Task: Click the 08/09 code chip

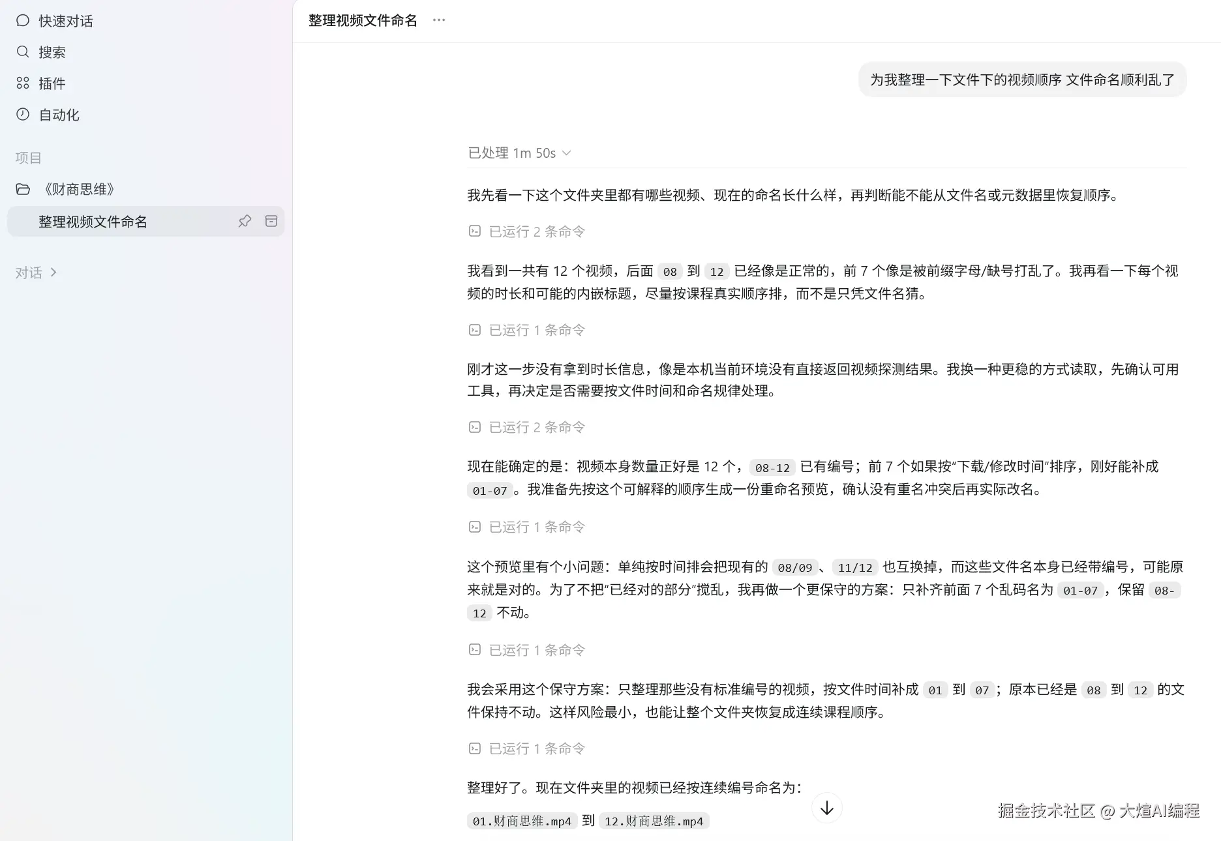Action: (x=794, y=567)
